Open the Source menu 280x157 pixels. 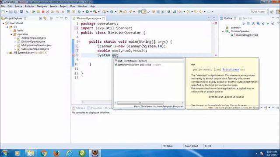tap(18, 6)
